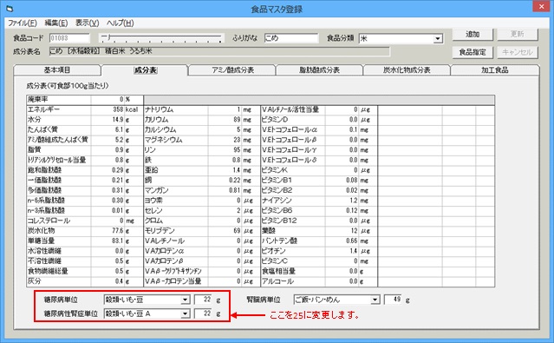
Task: Click the ビタミンB12 value cell
Action: tap(342, 221)
